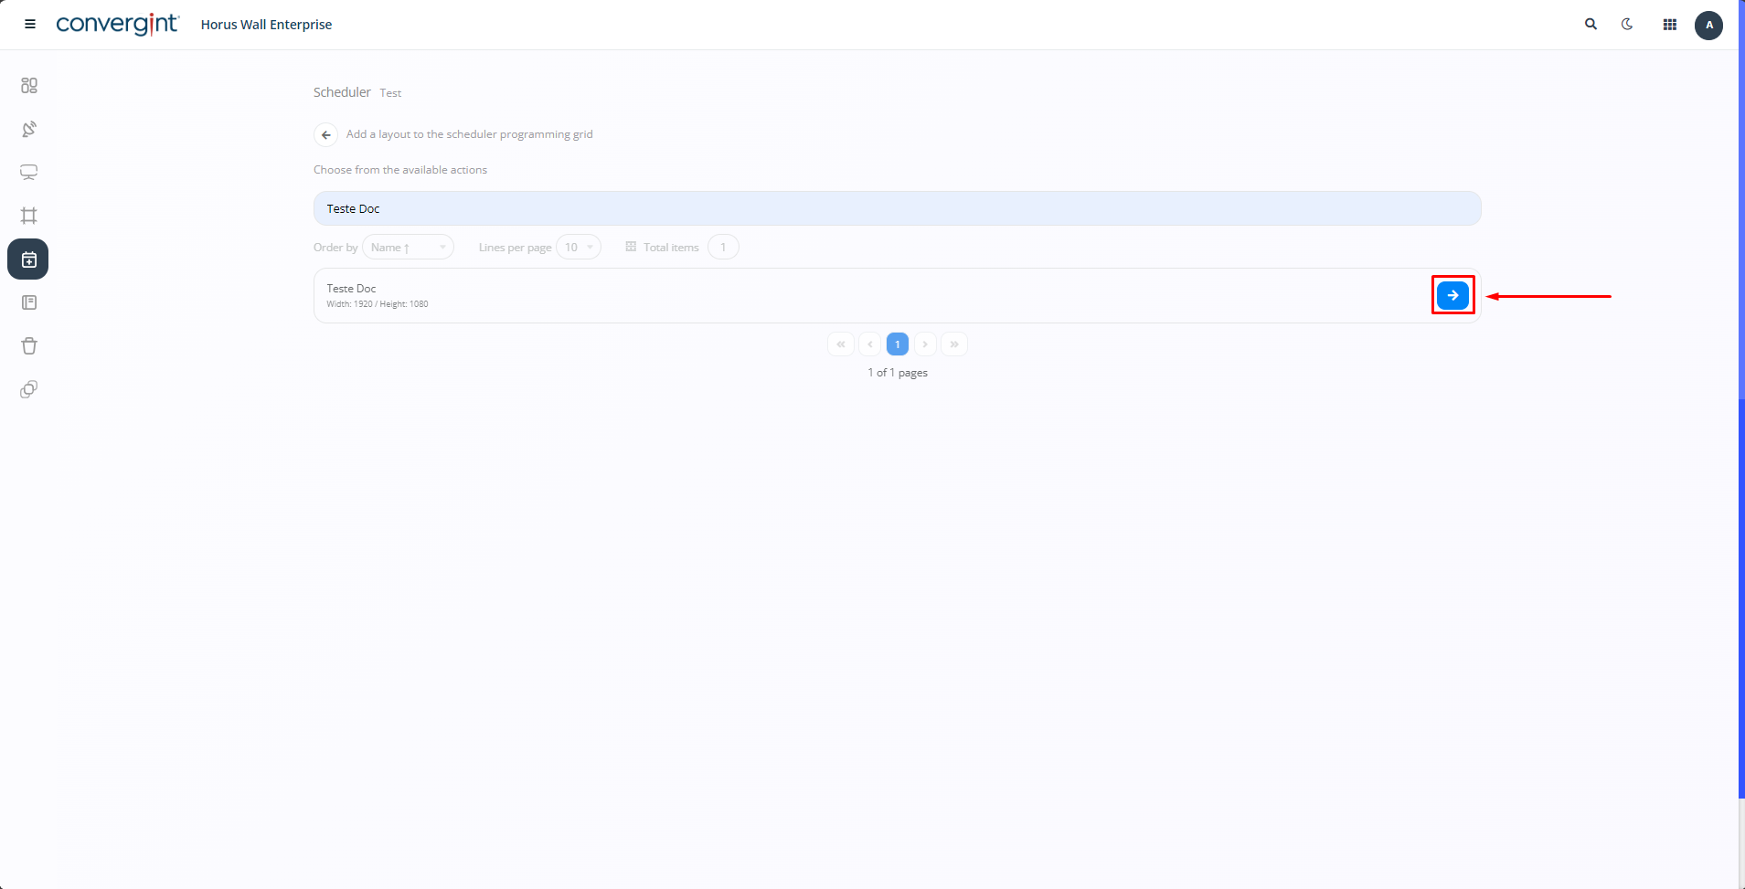Screen dimensions: 1745x889
Task: Open the apps grid menu
Action: click(1669, 25)
